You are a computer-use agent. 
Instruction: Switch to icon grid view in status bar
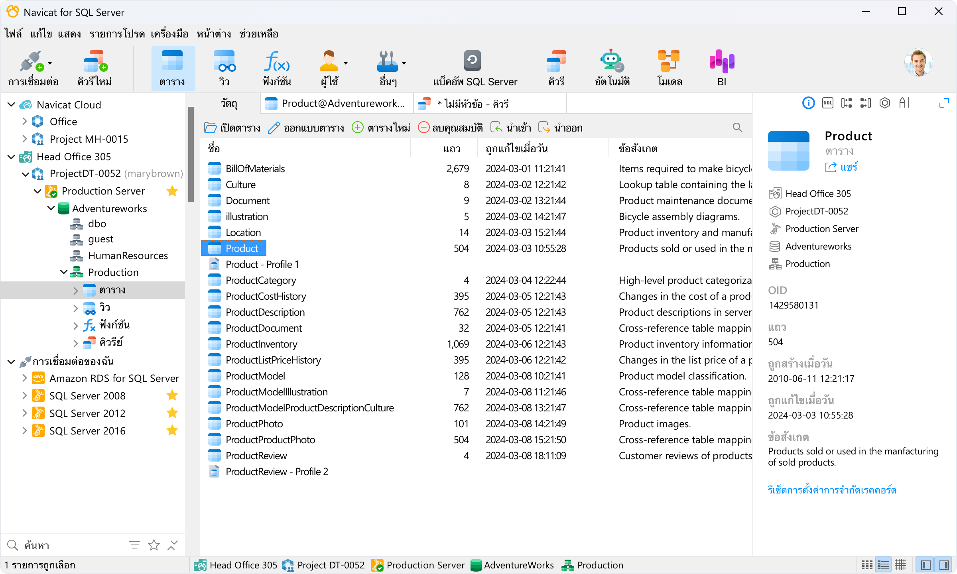pyautogui.click(x=867, y=565)
